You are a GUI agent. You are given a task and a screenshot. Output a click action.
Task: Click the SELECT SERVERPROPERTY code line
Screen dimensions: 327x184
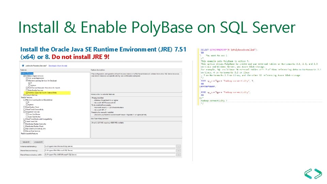click(x=229, y=50)
